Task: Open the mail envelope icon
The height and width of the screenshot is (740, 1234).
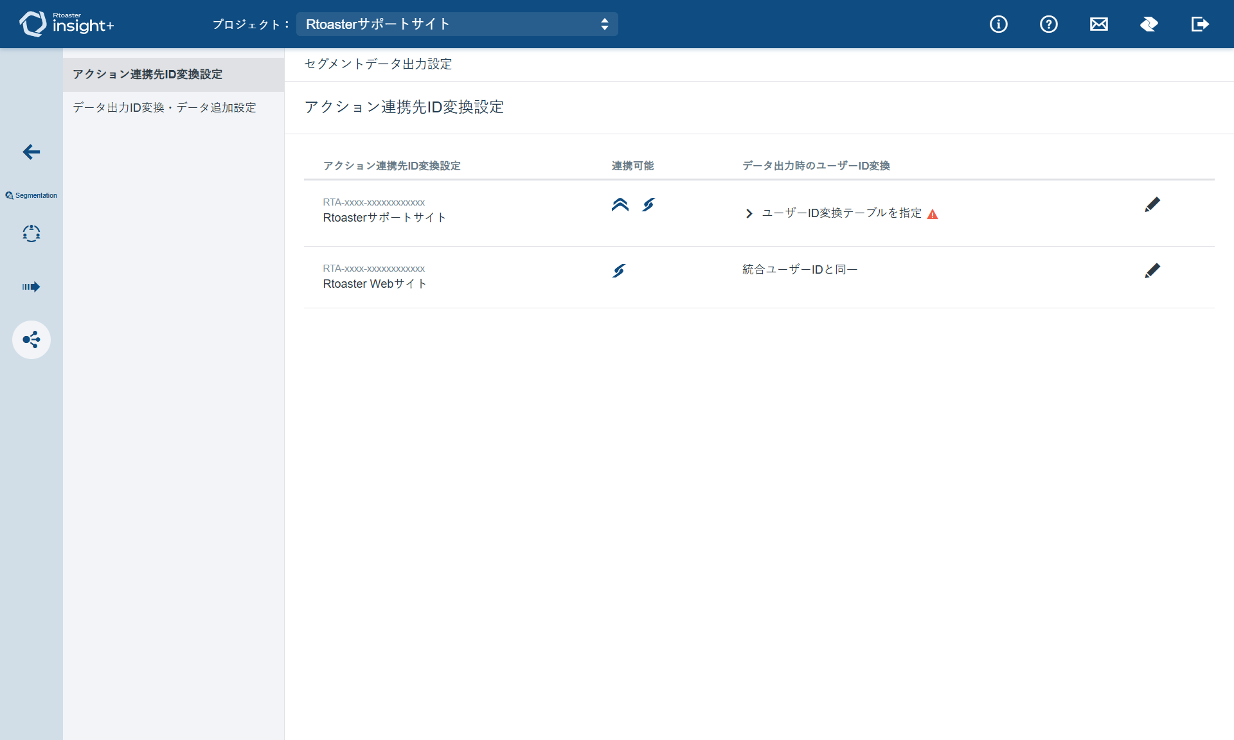Action: click(x=1099, y=24)
